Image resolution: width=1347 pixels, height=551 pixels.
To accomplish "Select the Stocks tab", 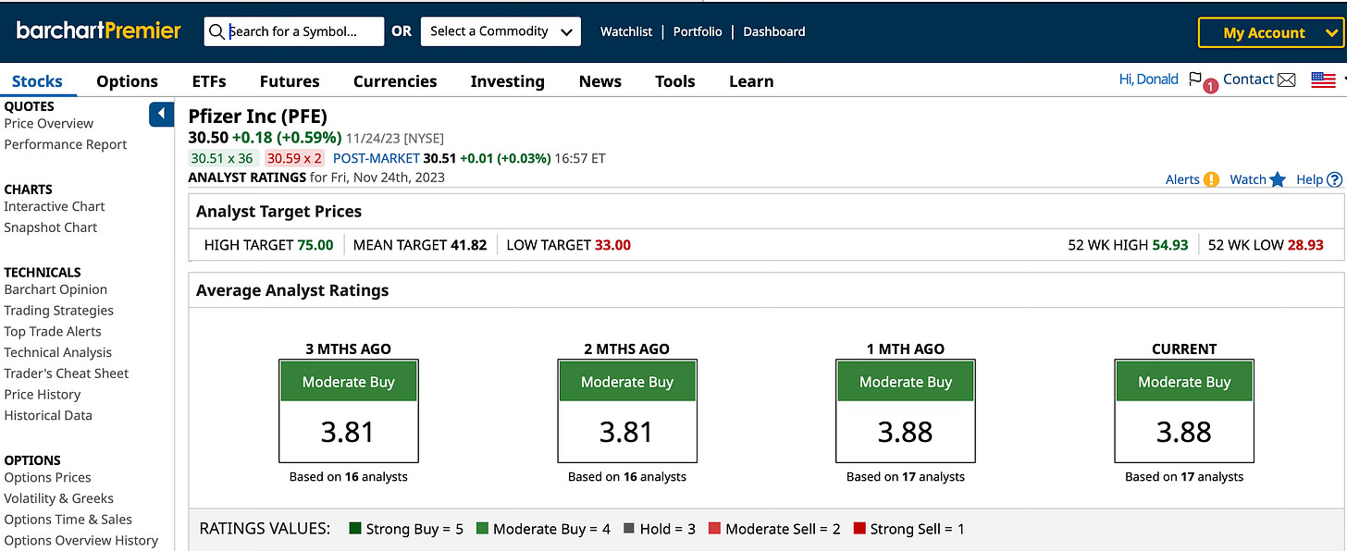I will point(37,81).
